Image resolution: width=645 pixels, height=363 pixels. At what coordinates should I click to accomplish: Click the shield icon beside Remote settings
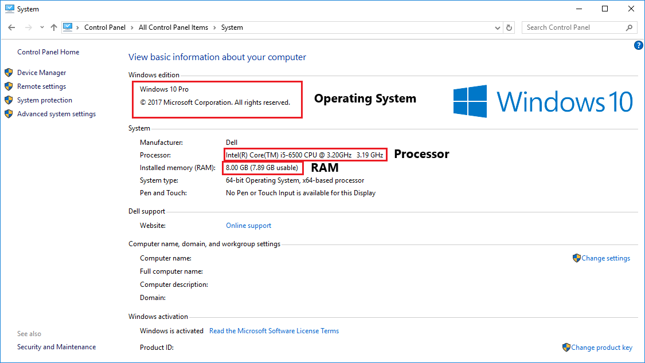[x=9, y=86]
